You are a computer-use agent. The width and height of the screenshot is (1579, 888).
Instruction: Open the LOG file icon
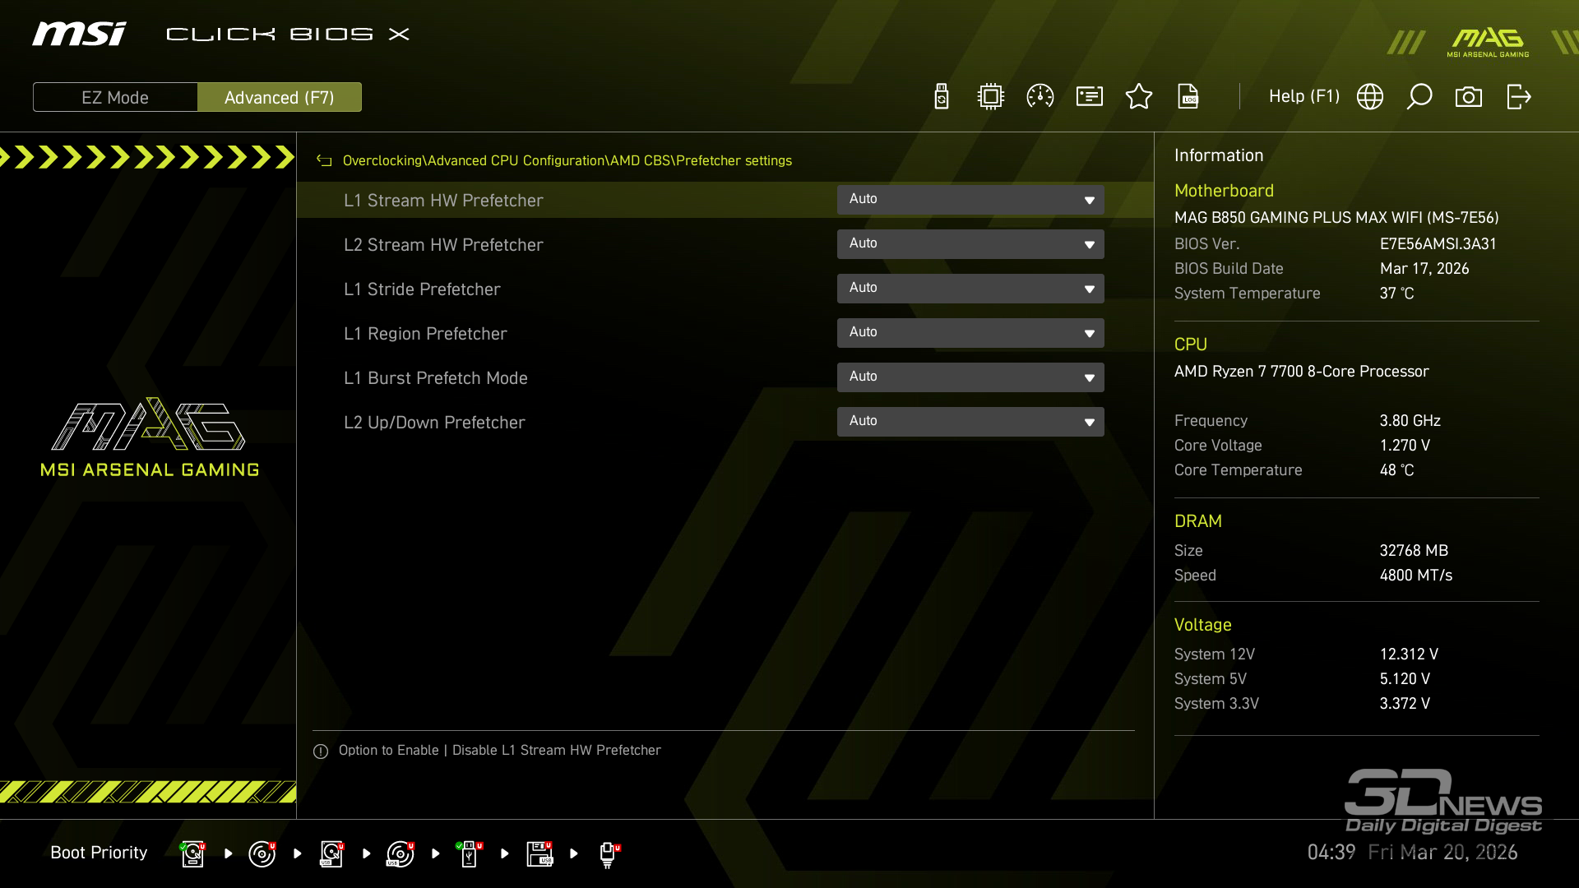coord(1188,97)
